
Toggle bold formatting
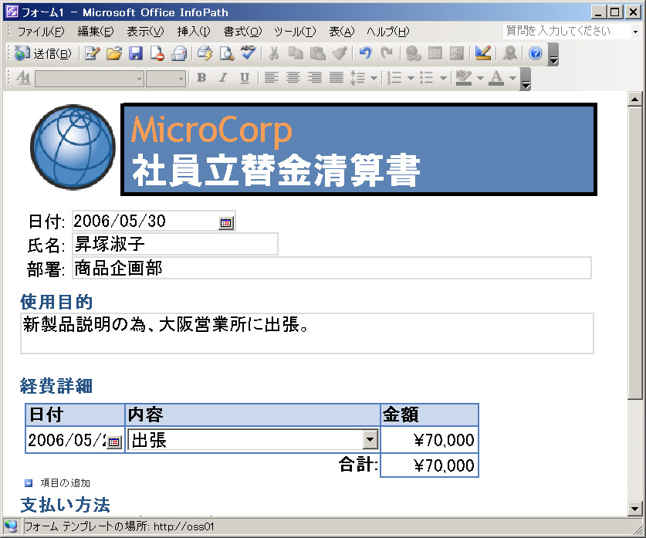[x=201, y=77]
